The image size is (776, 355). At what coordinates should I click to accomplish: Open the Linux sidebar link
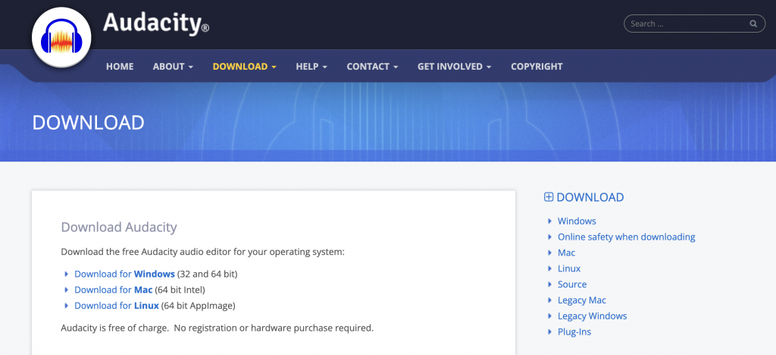569,269
